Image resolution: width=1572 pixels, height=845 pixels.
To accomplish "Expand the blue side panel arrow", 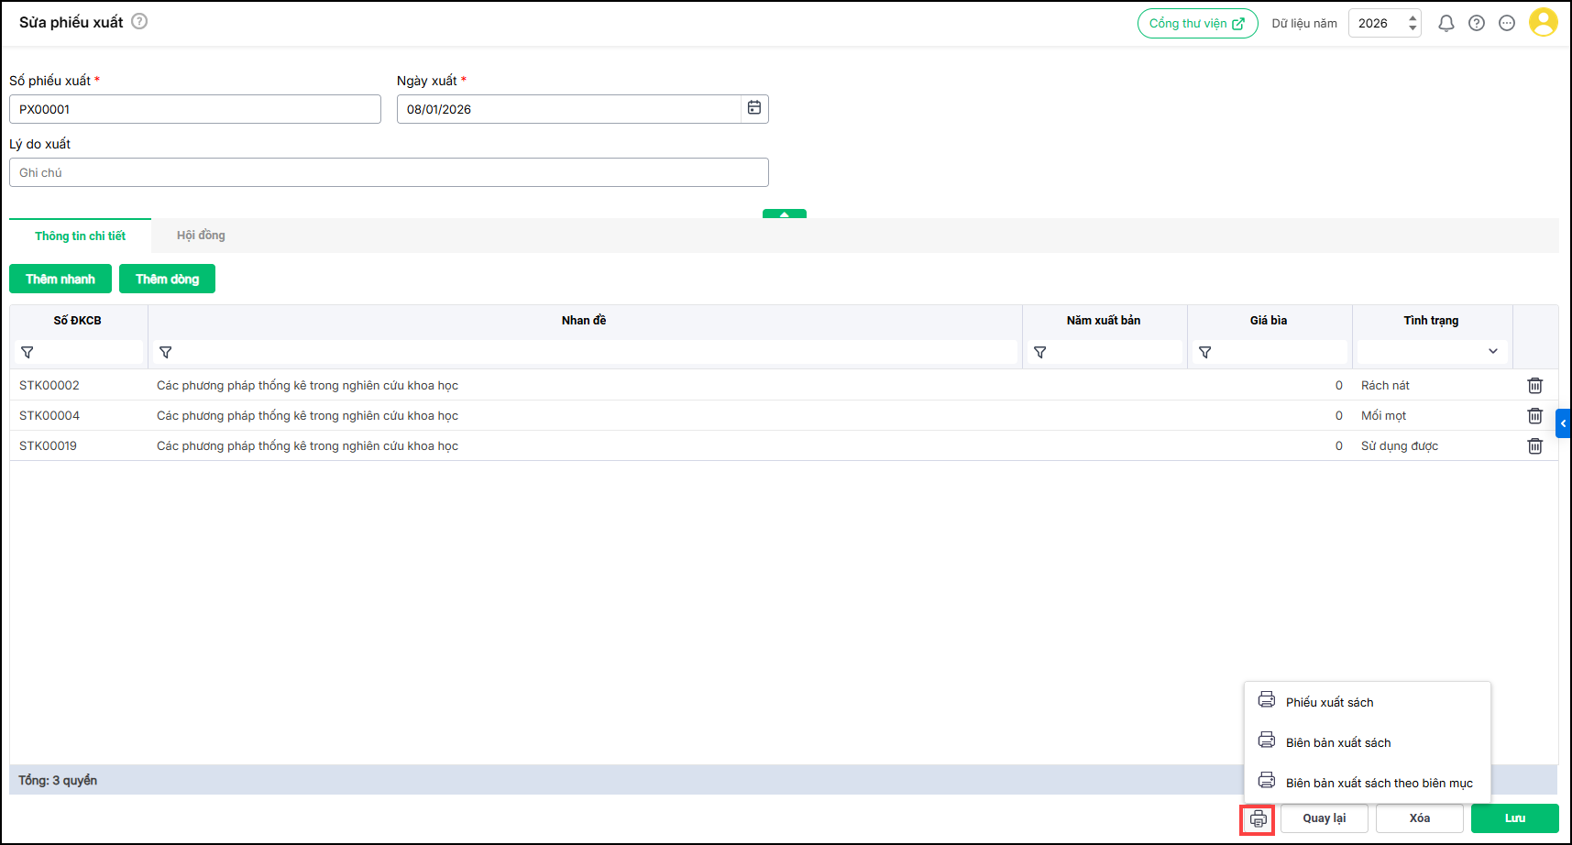I will point(1563,423).
